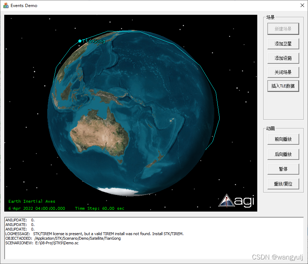
Task: Click the TianGong satellite marker
Action: pos(80,41)
